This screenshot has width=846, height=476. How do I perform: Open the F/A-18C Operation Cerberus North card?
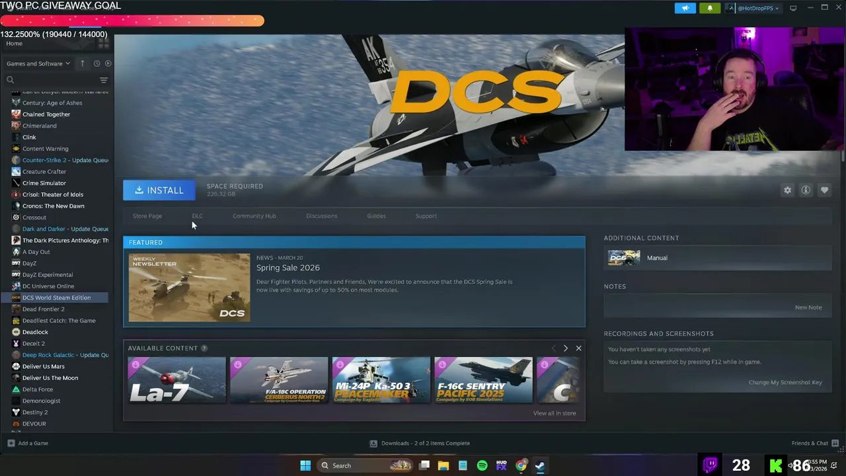pos(279,380)
